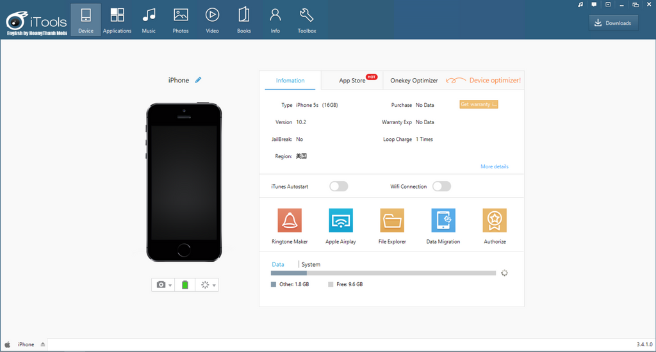Screen dimensions: 656x352
Task: Click the Apple logo in status bar
Action: pyautogui.click(x=8, y=344)
